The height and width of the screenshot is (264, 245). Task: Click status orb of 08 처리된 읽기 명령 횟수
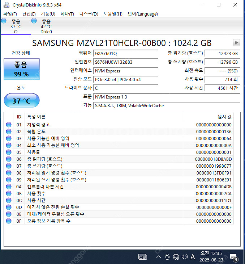[9, 173]
